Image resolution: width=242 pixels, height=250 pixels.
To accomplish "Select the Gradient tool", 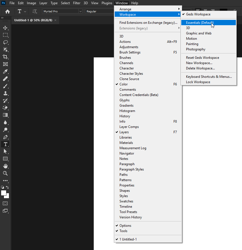I will [x=5, y=115].
